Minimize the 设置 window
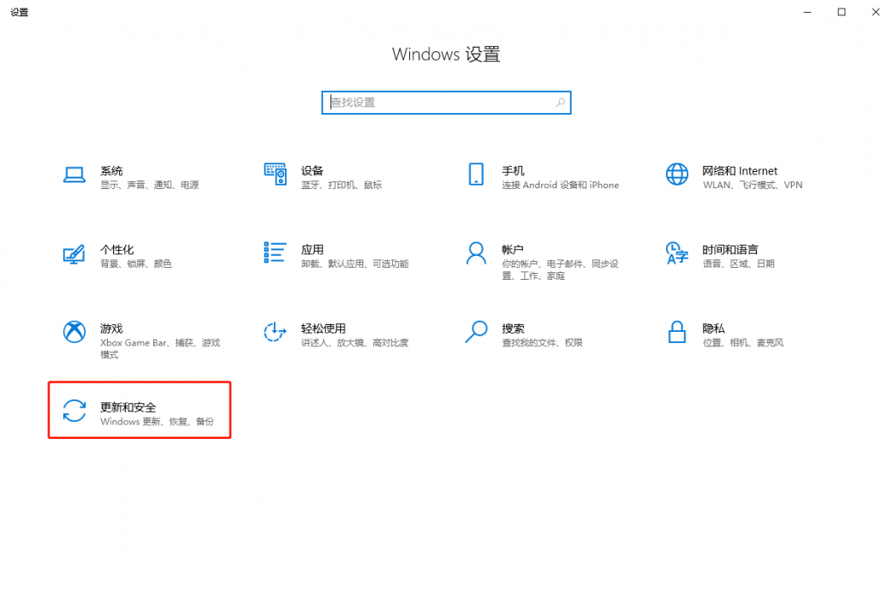 pos(807,12)
